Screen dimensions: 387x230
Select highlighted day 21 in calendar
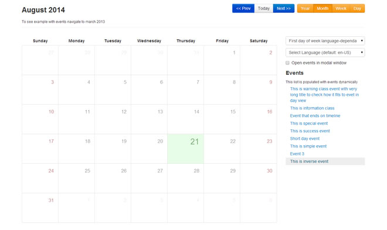click(186, 149)
